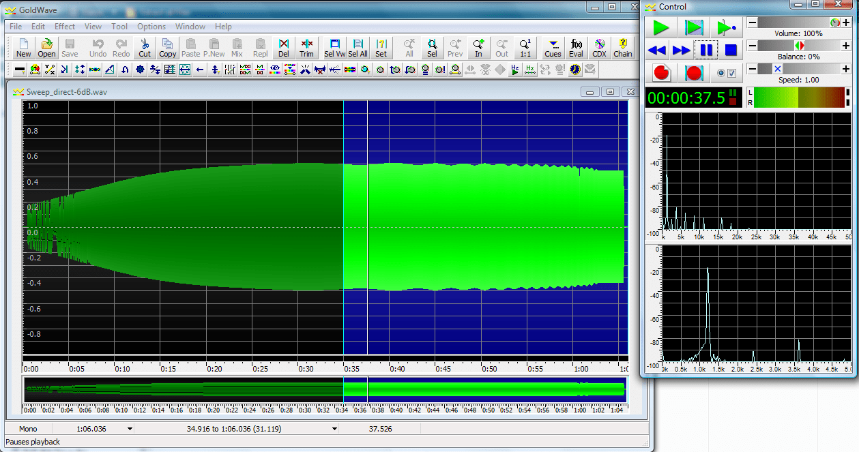The height and width of the screenshot is (452, 859).
Task: Open the Tool menu
Action: click(x=119, y=27)
